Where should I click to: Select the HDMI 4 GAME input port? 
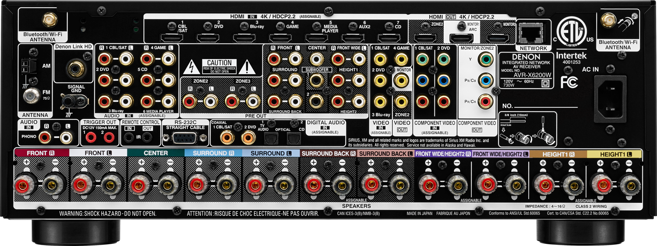click(x=280, y=38)
